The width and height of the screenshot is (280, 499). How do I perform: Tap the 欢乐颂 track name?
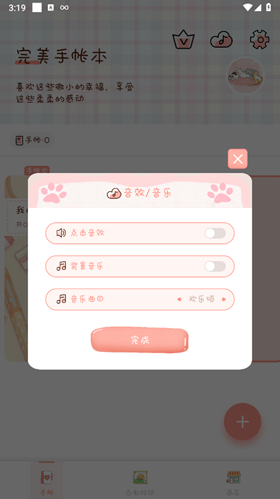coord(202,299)
